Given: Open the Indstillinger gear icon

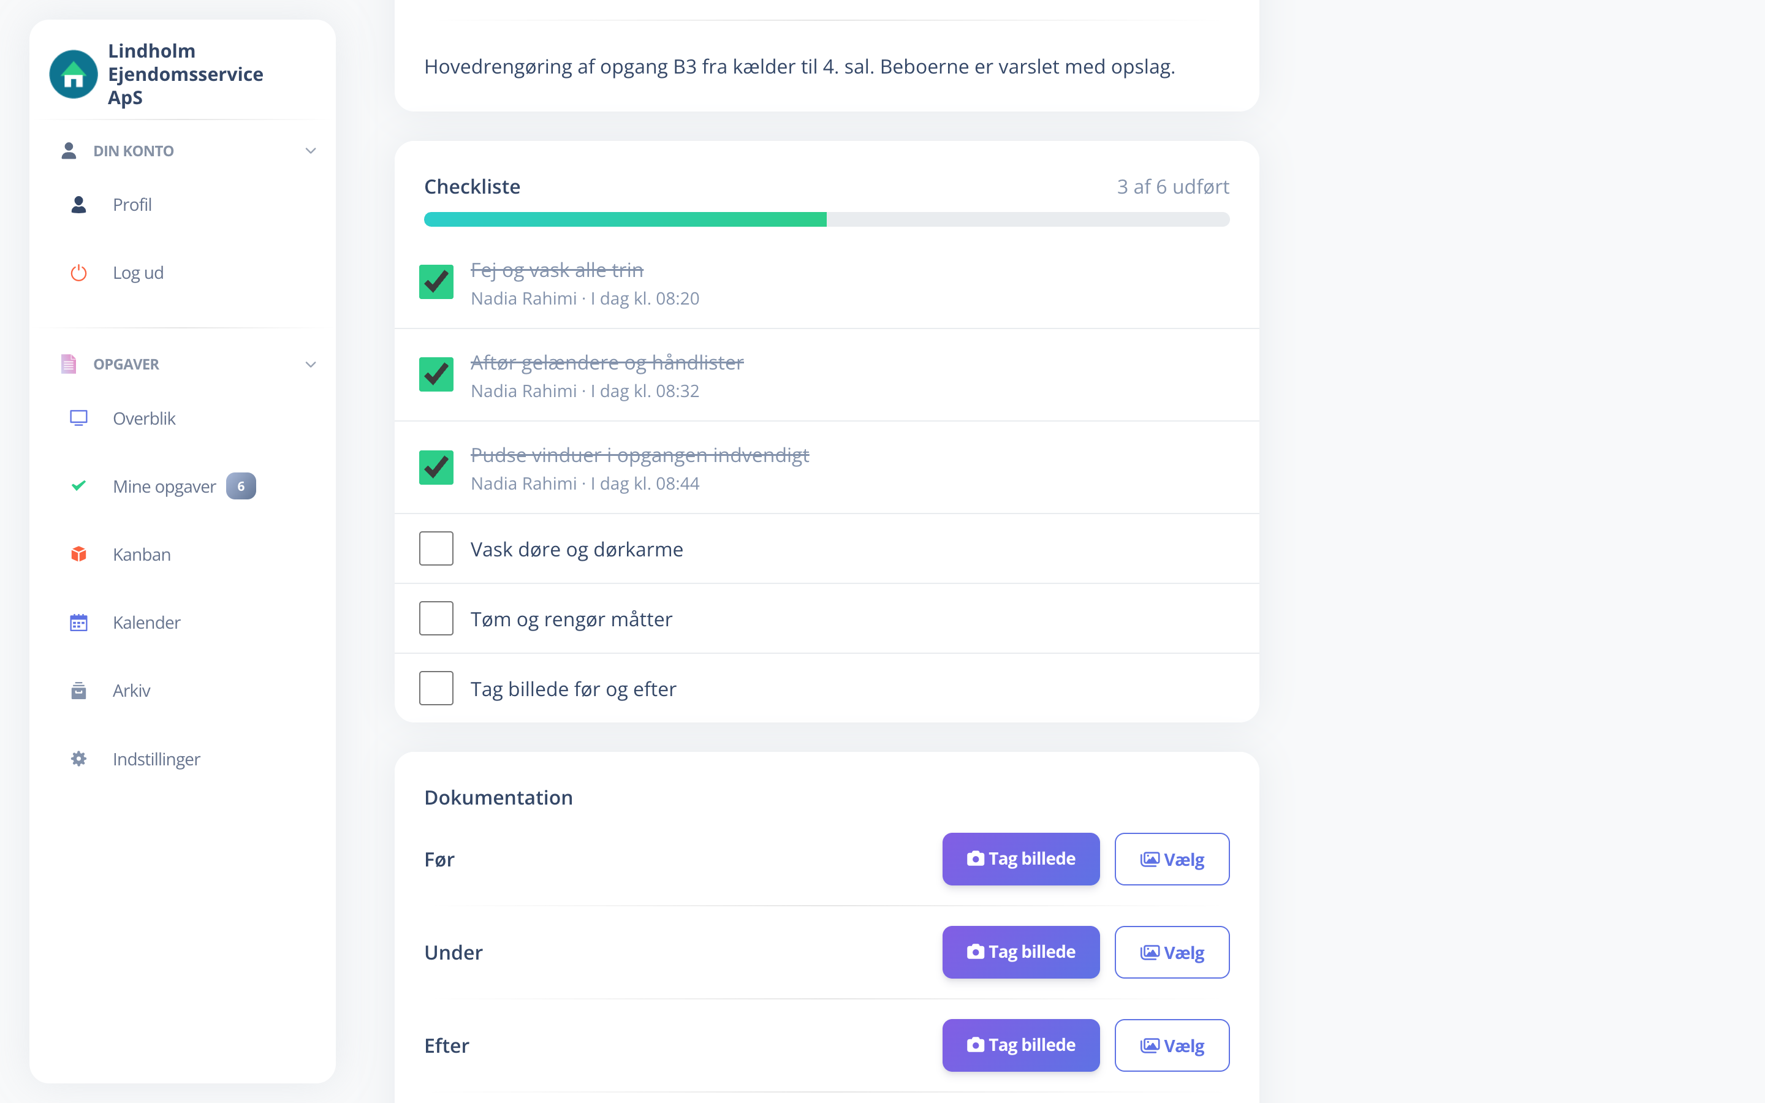Looking at the screenshot, I should [x=79, y=759].
